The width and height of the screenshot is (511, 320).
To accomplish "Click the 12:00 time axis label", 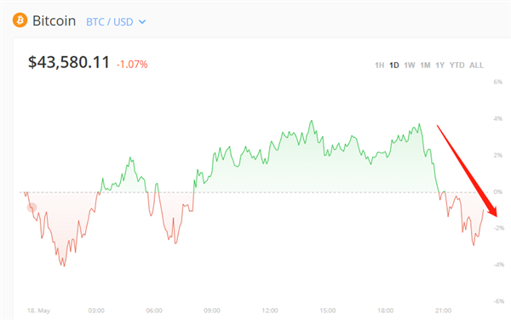I will point(270,311).
